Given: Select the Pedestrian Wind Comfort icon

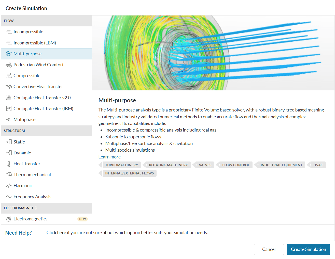Looking at the screenshot, I should (9, 65).
